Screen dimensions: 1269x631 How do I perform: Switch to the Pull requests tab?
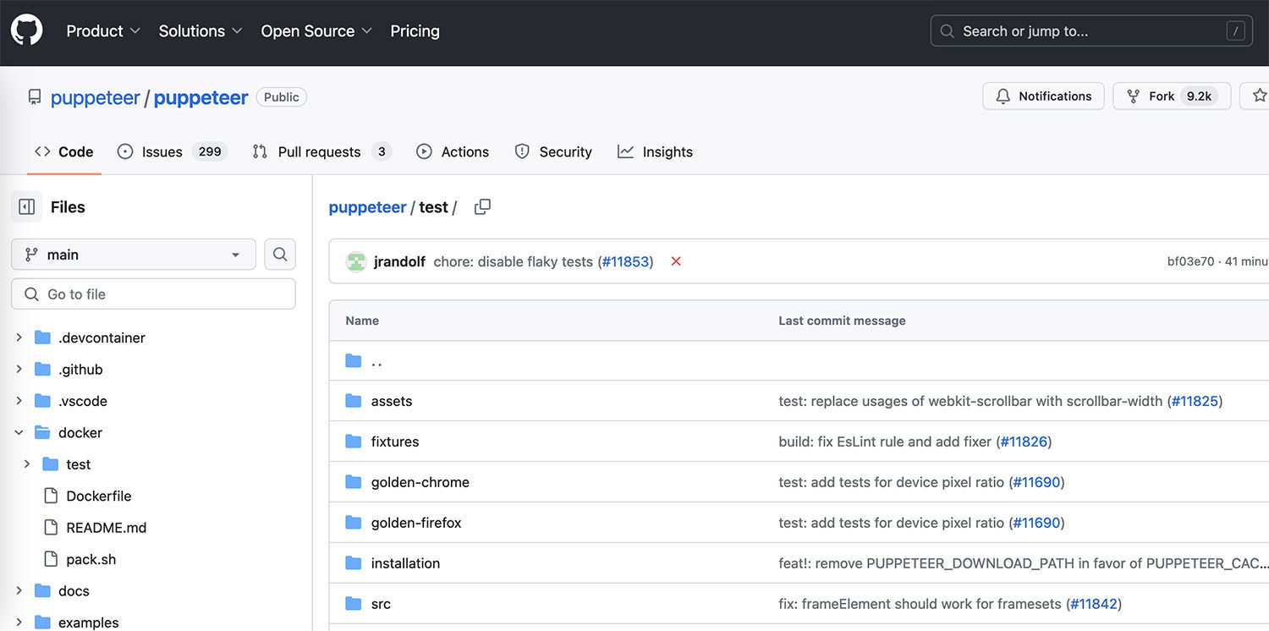[x=321, y=152]
